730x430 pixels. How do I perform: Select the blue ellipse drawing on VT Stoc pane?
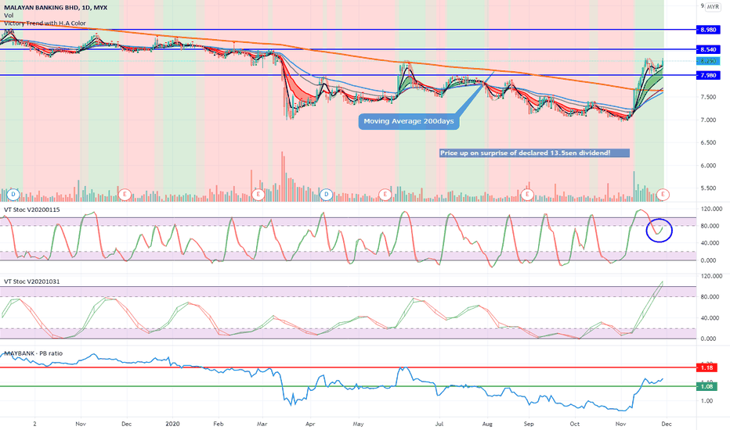point(660,230)
